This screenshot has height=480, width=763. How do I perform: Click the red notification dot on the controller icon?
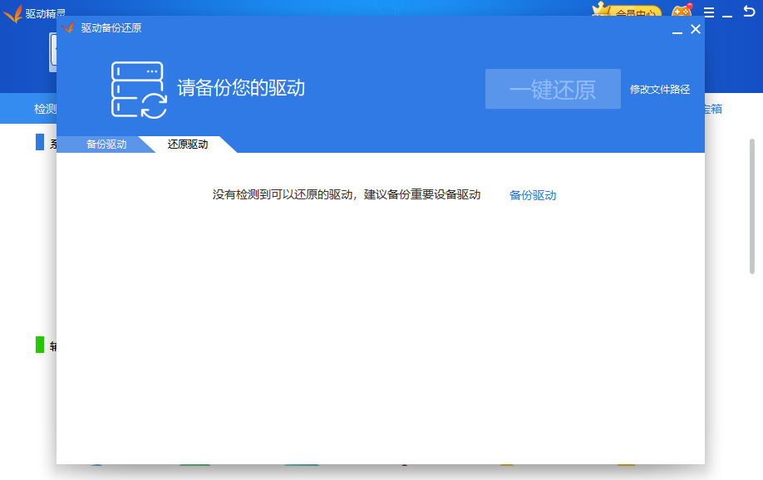point(689,5)
